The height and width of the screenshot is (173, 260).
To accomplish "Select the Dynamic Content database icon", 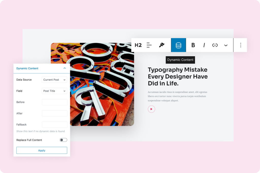I will (x=178, y=45).
